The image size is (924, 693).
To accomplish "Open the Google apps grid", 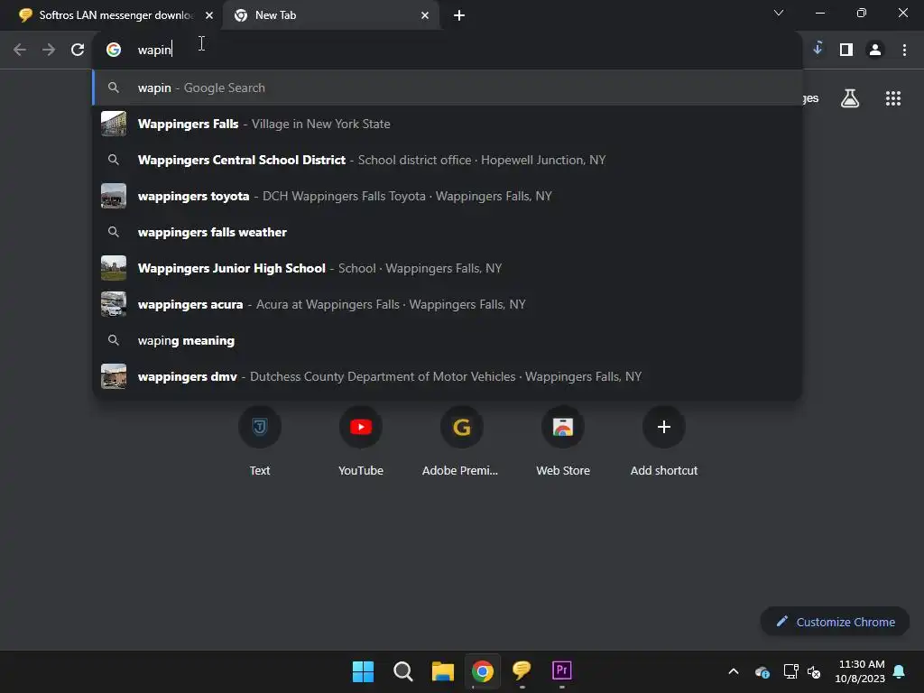I will 893,98.
